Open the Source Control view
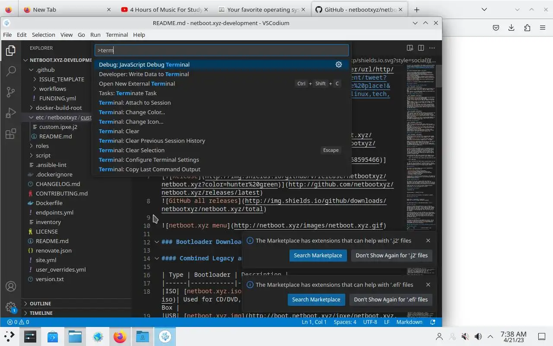The image size is (553, 346). (x=11, y=92)
